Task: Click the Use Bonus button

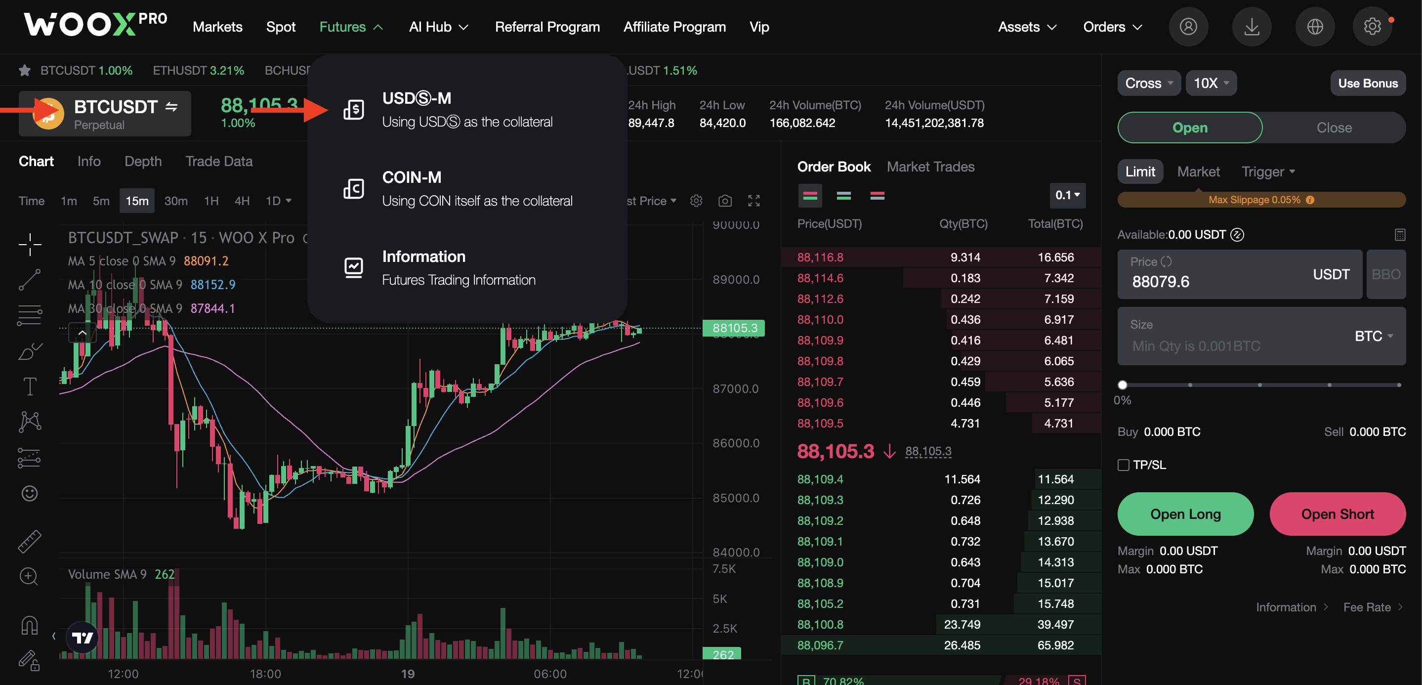Action: tap(1367, 83)
